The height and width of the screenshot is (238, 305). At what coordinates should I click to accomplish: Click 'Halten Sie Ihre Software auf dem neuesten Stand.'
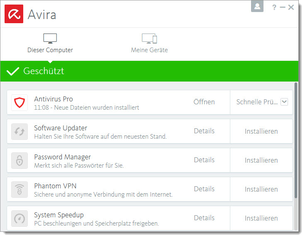point(100,137)
